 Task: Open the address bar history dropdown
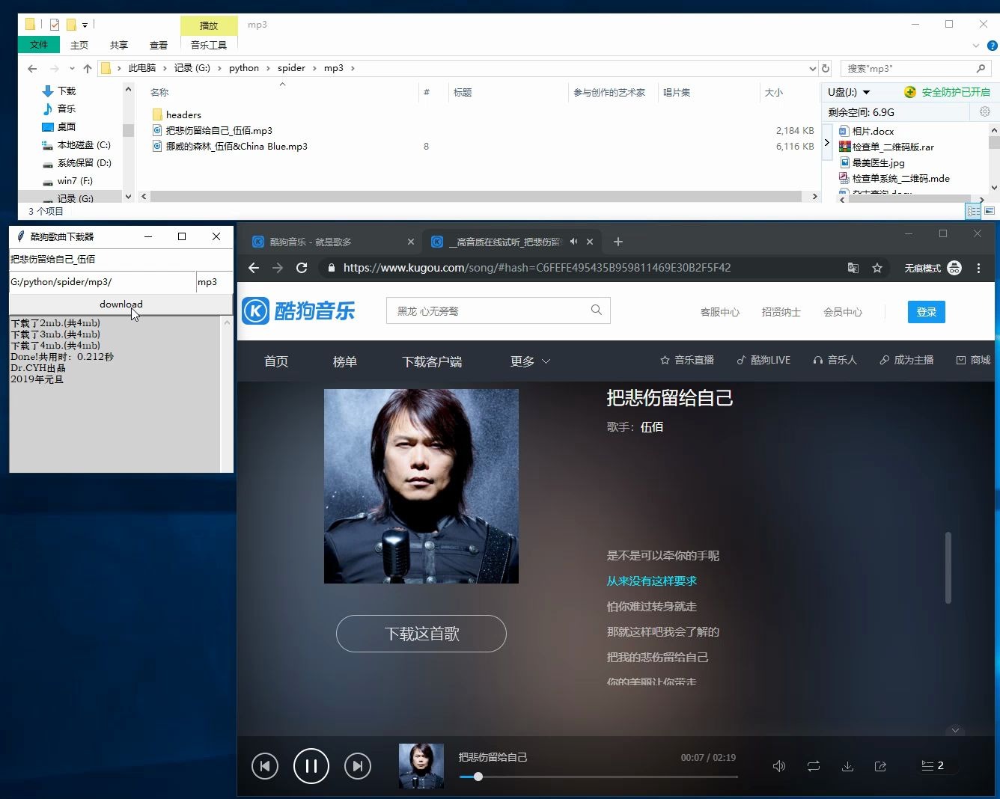[x=813, y=68]
